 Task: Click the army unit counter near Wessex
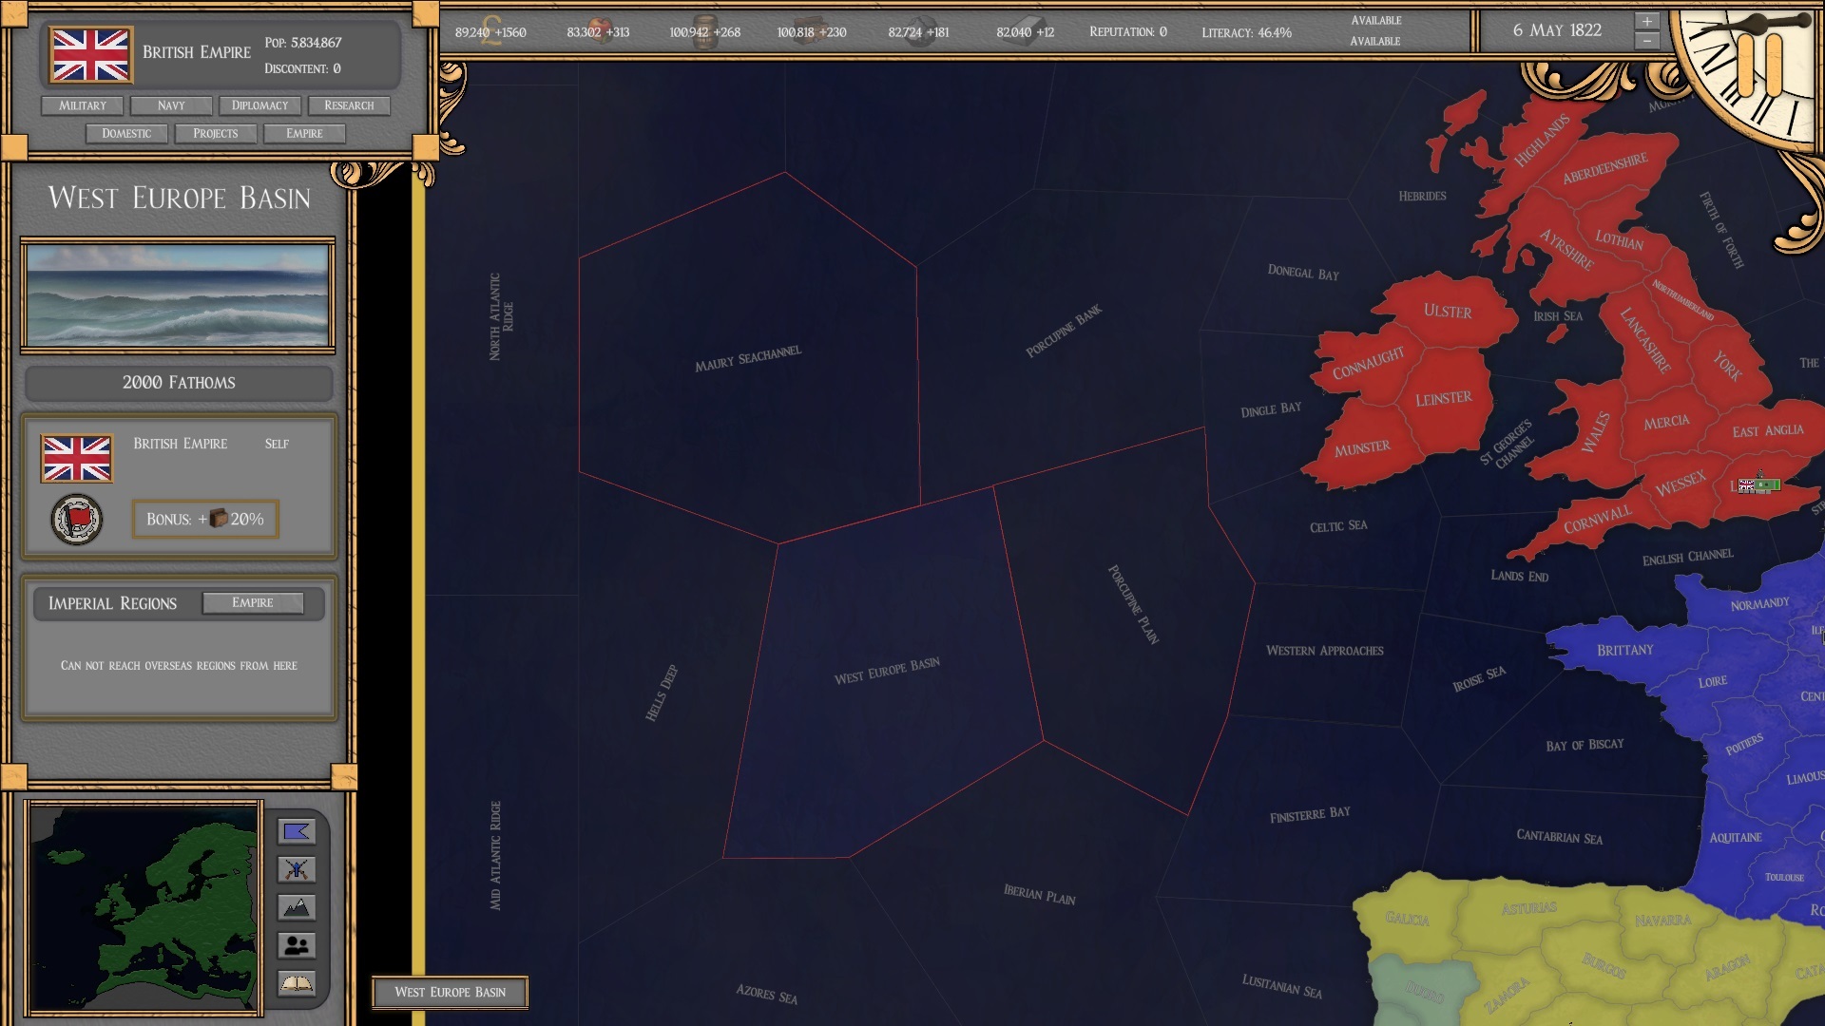(x=1758, y=485)
